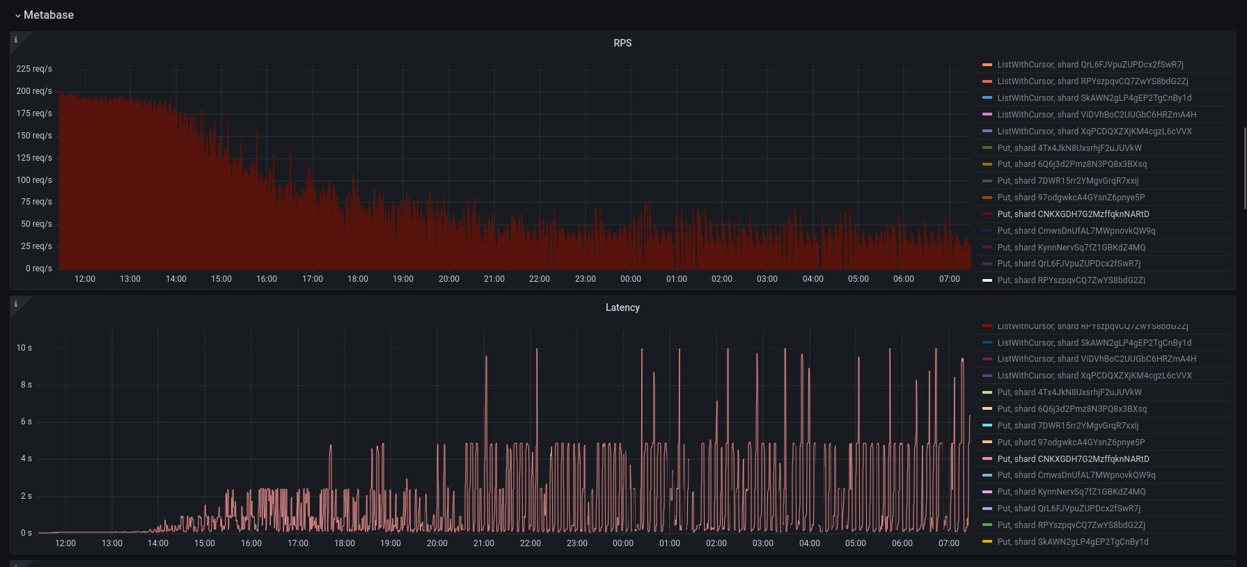This screenshot has width=1247, height=567.
Task: In RPS legend, isolate ListWithCursor shard XqPCDQXZXjKM4cgzL6cVVX
Action: point(1094,131)
